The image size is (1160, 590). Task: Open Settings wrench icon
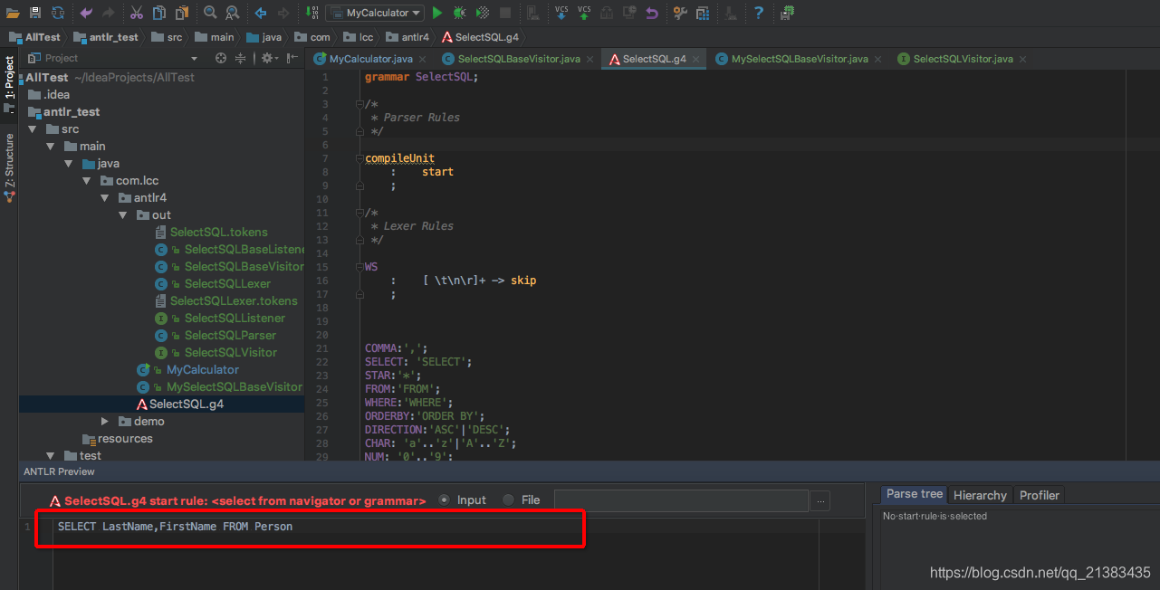coord(680,13)
